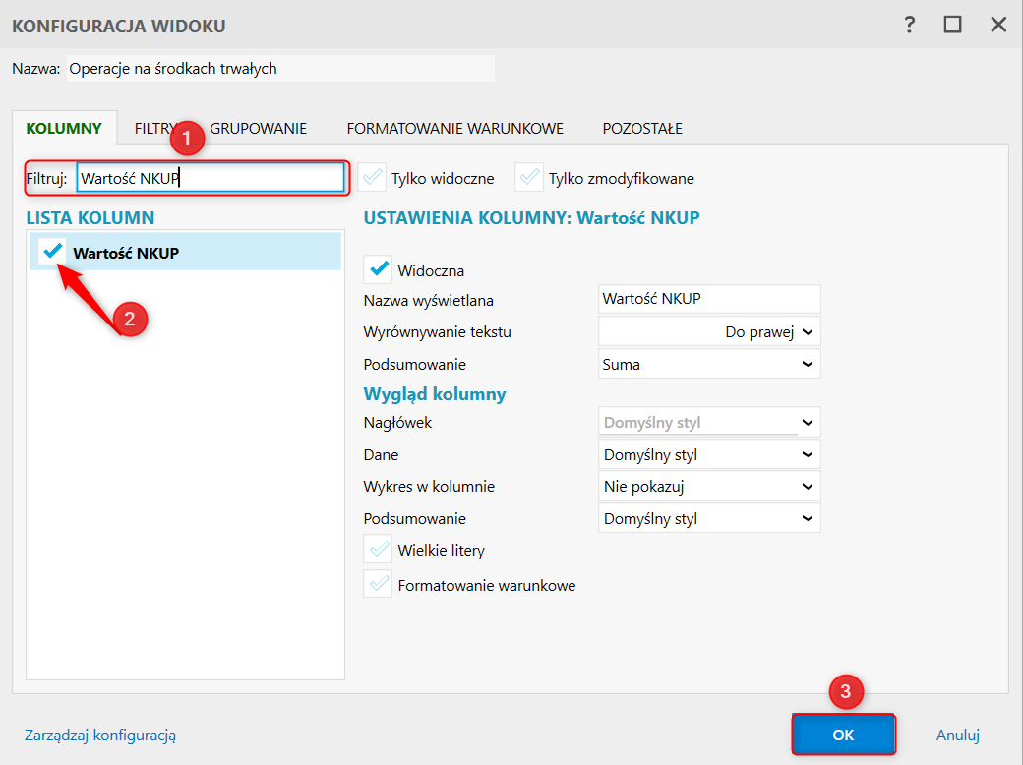Maximize the Konfiguracja widoku window
1023x765 pixels.
click(x=952, y=25)
